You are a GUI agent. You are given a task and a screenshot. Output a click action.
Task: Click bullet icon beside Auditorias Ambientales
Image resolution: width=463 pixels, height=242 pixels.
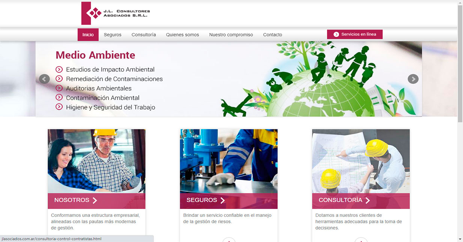tap(59, 88)
